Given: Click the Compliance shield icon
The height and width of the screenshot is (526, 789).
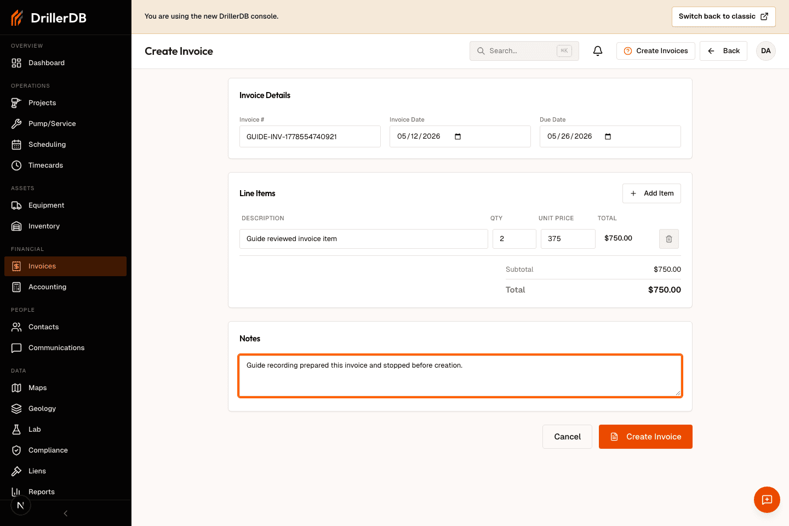Looking at the screenshot, I should point(16,450).
